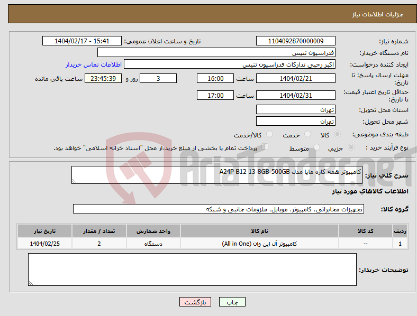Click the تعداد / مقدار column header

coord(99,231)
